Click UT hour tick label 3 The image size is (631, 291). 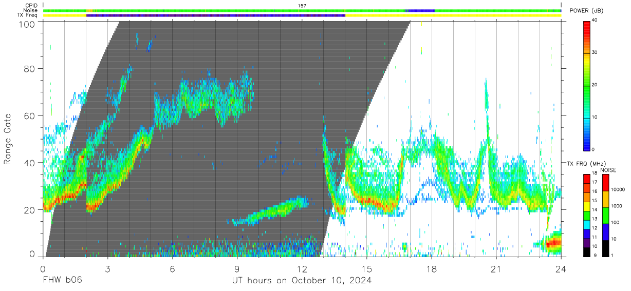pos(107,269)
